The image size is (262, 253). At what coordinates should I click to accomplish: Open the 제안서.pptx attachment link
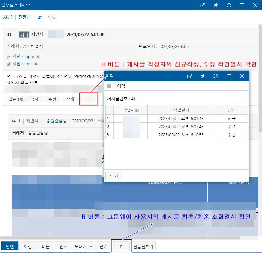(23, 57)
